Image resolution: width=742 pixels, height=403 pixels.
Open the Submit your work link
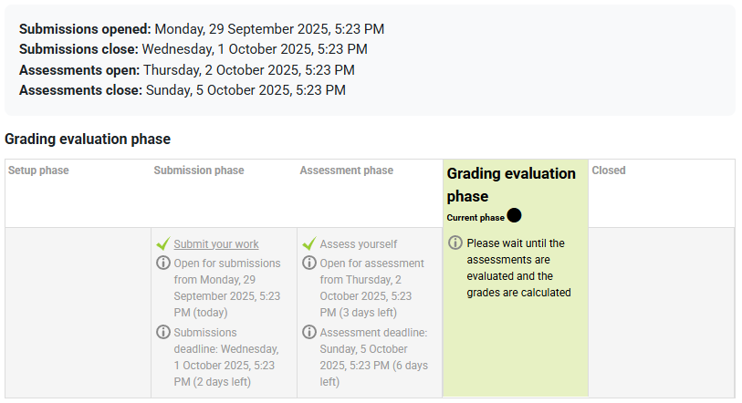(216, 244)
